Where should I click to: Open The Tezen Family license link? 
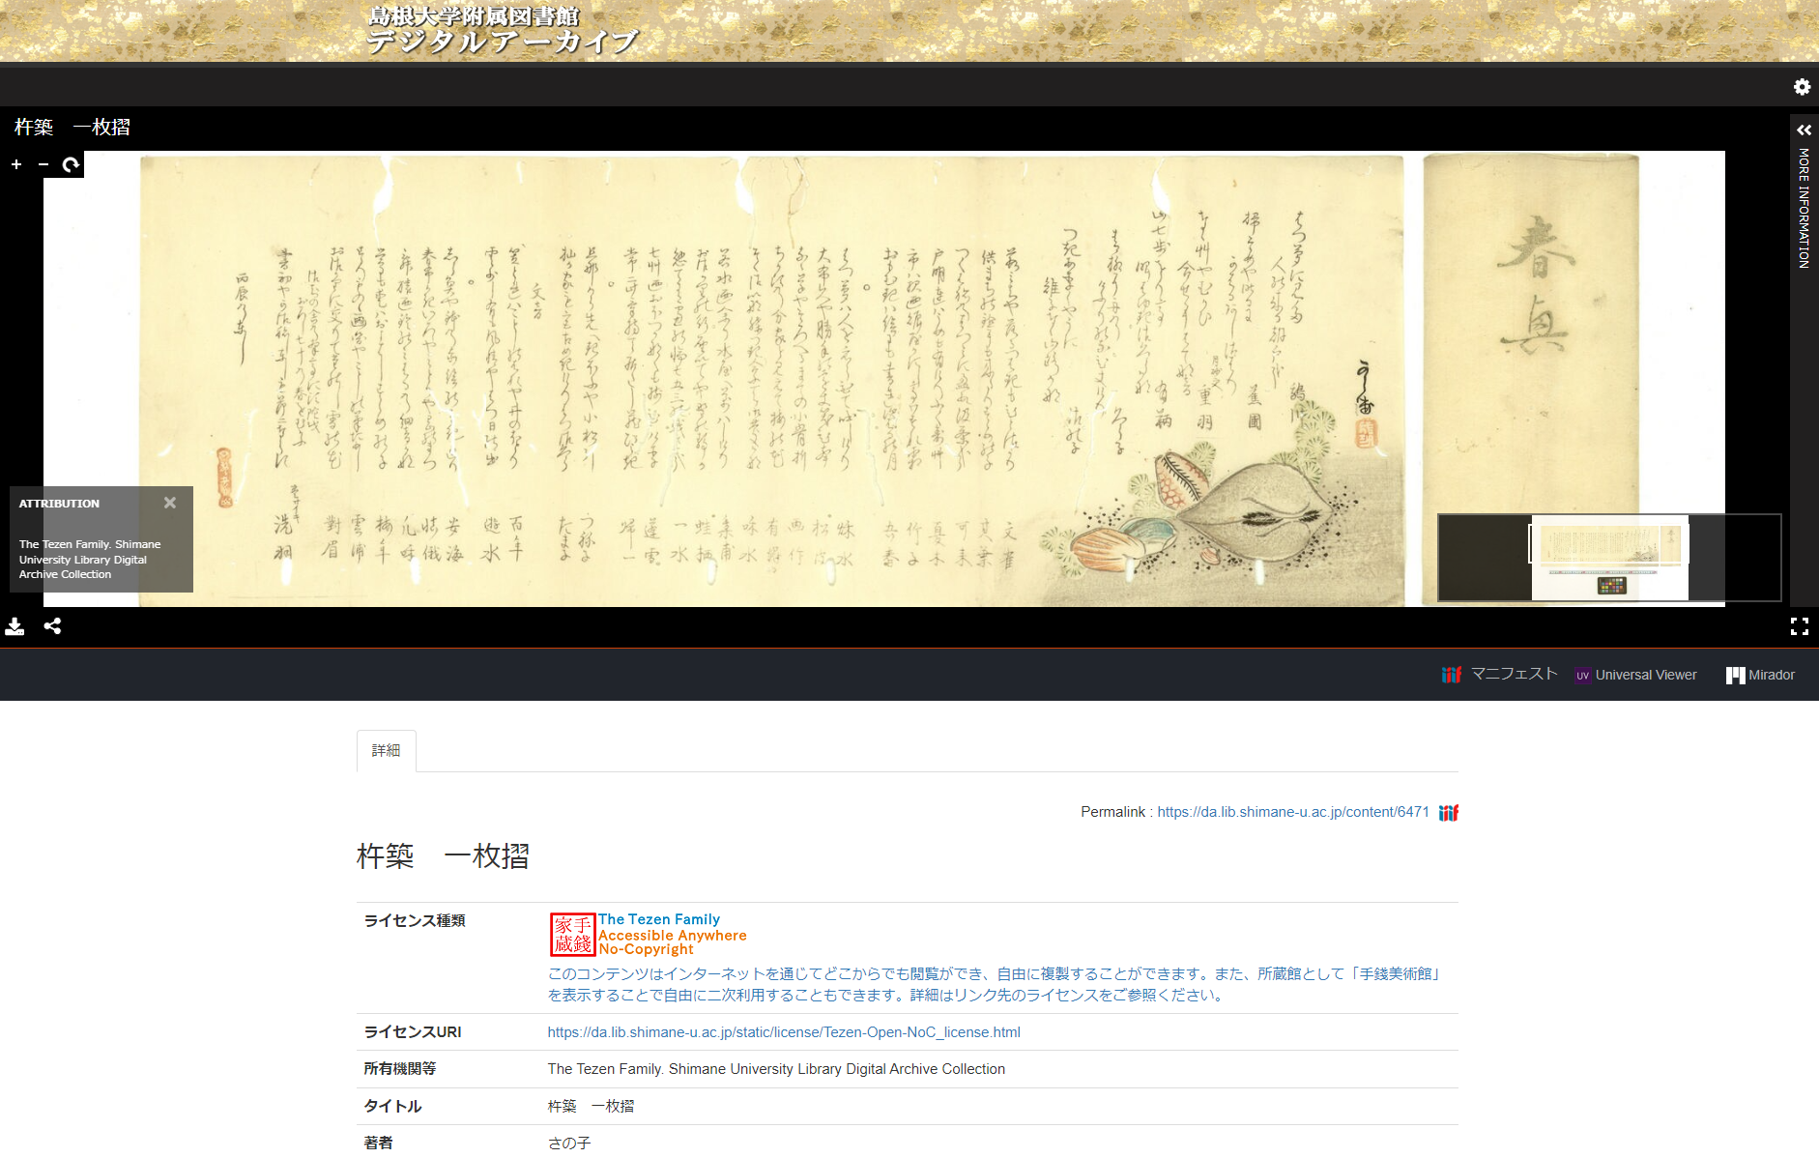pyautogui.click(x=672, y=935)
